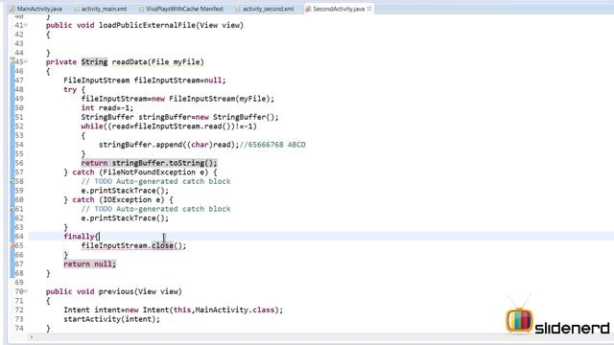Click 'FileInputStream fileInputStream=null;' on line 47

[145, 80]
